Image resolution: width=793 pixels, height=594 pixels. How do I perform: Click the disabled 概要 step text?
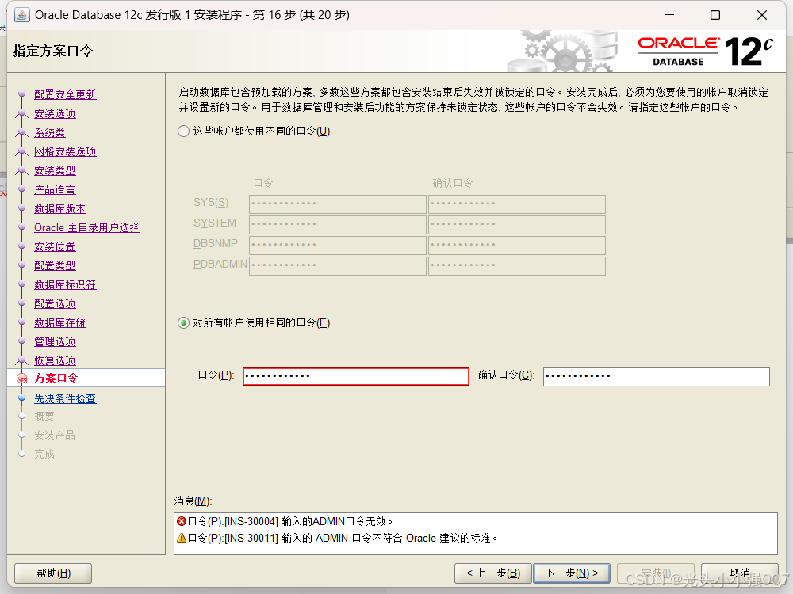click(44, 417)
